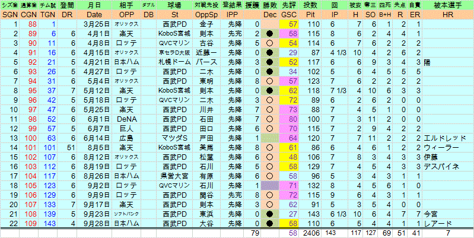Click opposing starter 近藤一
474x238 pixels.
[206, 53]
